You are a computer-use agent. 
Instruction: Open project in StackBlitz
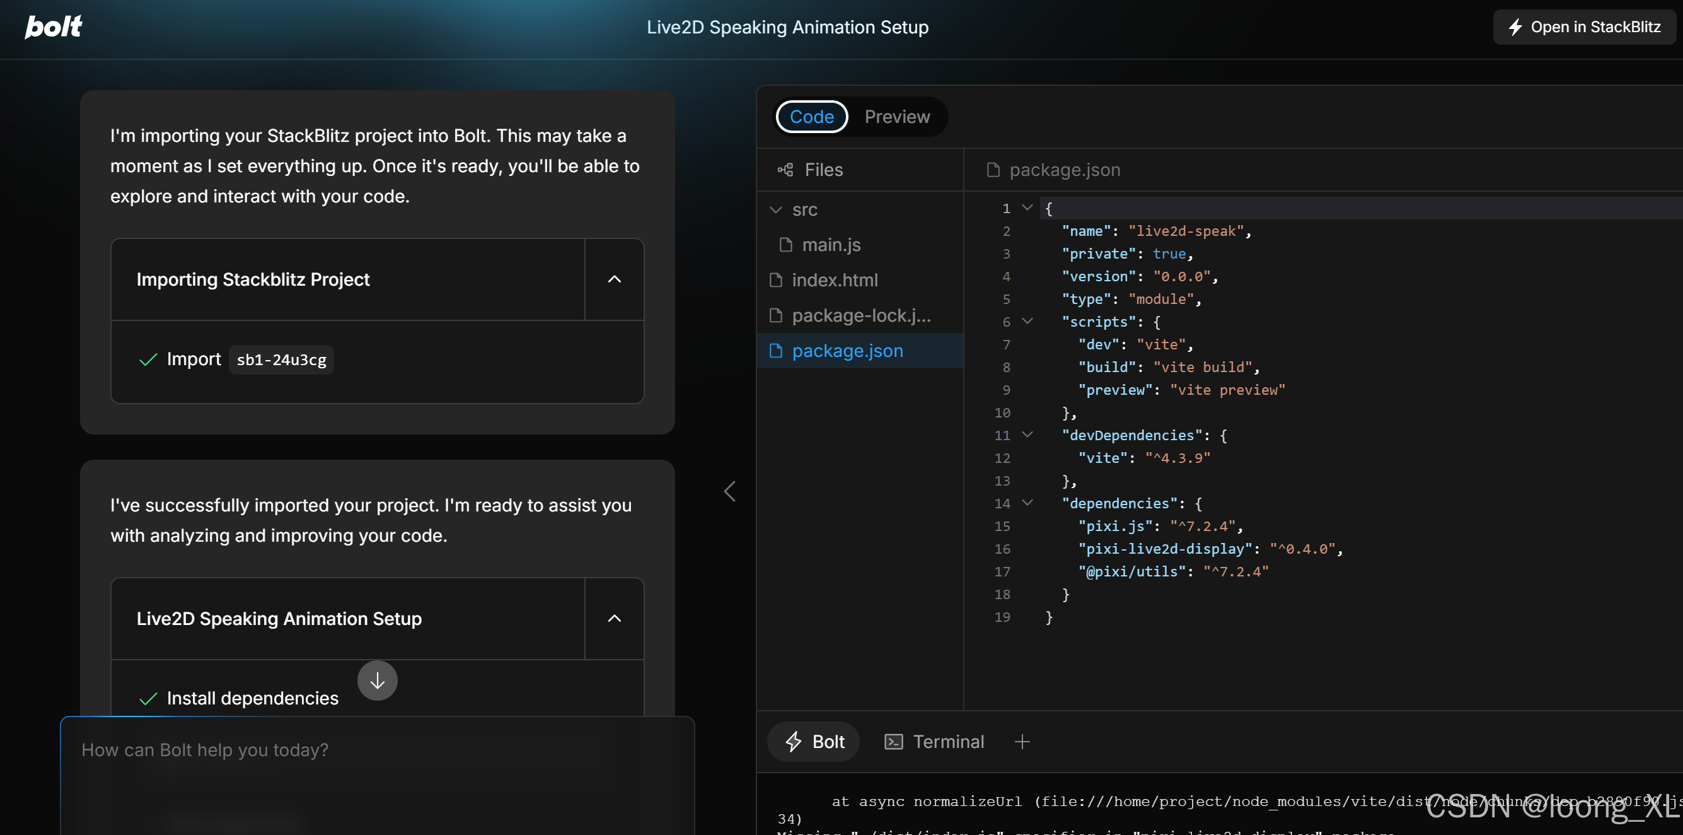[1584, 27]
